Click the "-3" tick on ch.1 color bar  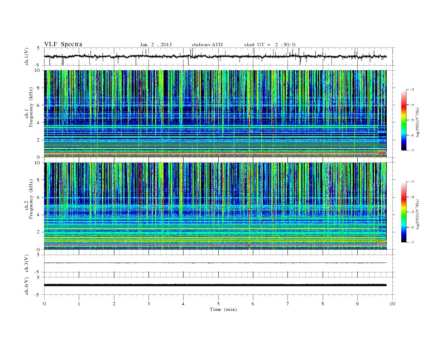point(412,90)
